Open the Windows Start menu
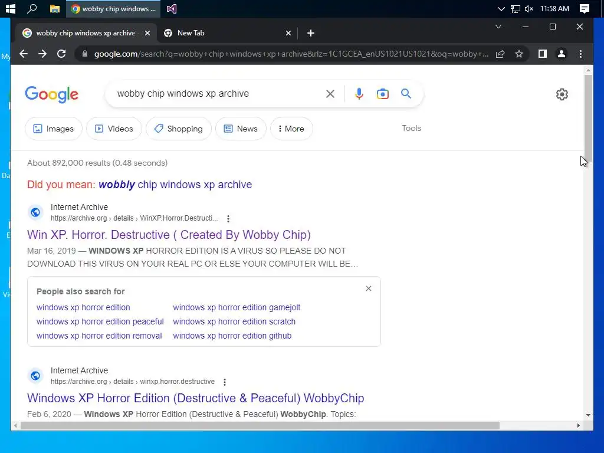The width and height of the screenshot is (604, 453). [x=11, y=8]
